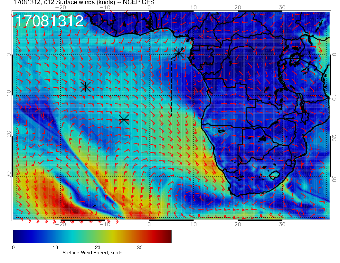Viewport: 340px width, 263px height.
Task: Click the '-30' latitude label on the left axis
Action: (8, 177)
